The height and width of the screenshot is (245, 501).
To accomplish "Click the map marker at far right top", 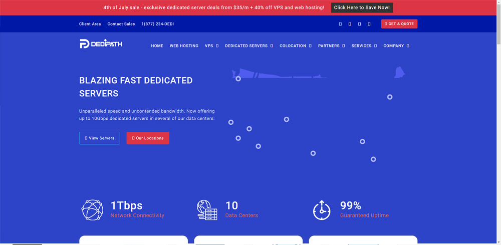I will point(390,97).
